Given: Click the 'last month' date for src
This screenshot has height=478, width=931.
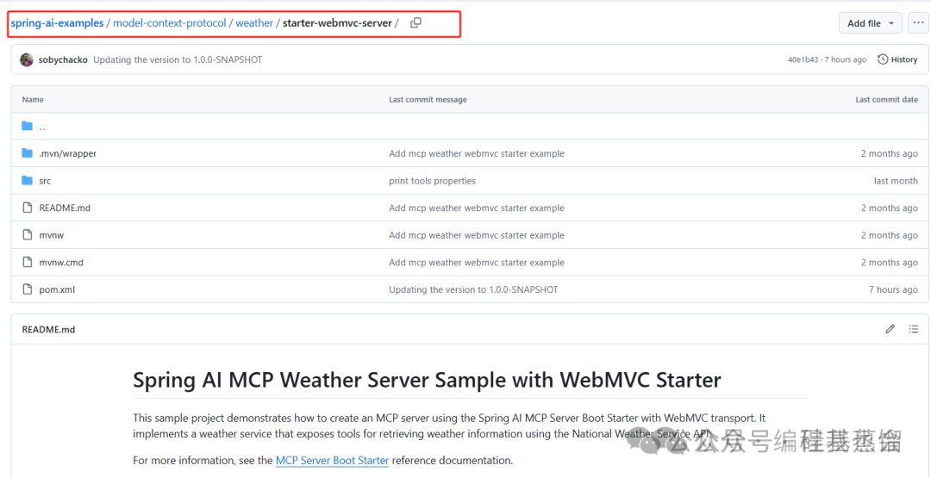Looking at the screenshot, I should (x=896, y=181).
